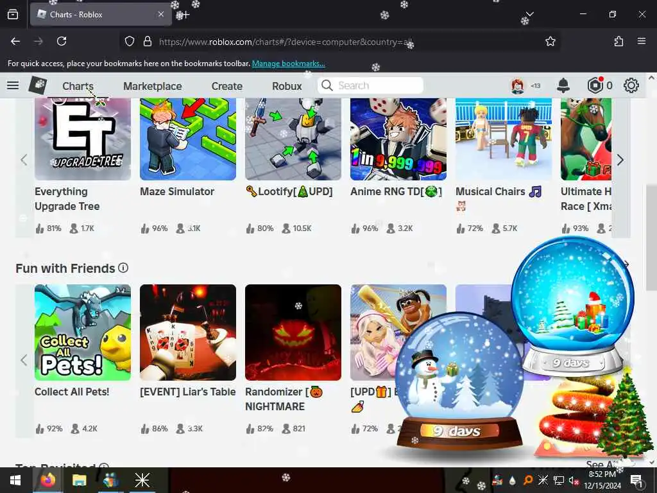Click the page vertical scrollbar
The image size is (657, 493).
pos(651,237)
